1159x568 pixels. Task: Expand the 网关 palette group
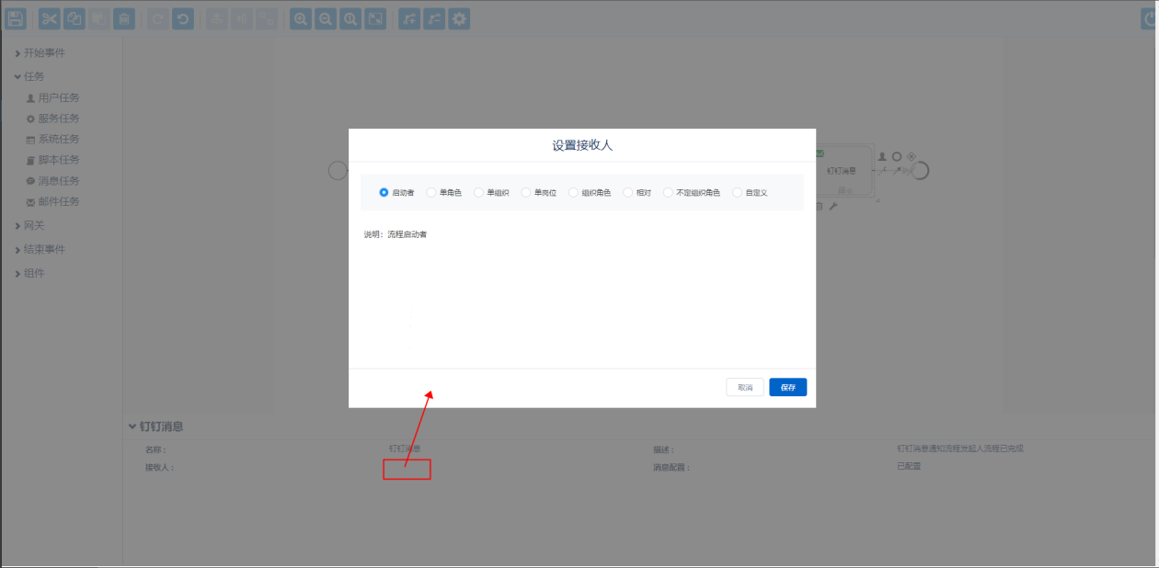pyautogui.click(x=33, y=225)
